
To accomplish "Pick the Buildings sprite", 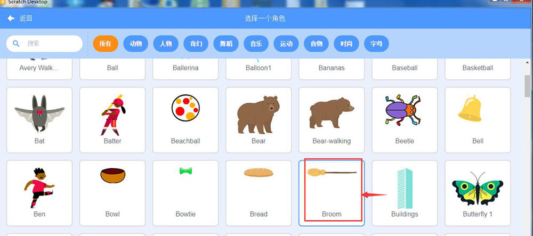I will (x=405, y=193).
